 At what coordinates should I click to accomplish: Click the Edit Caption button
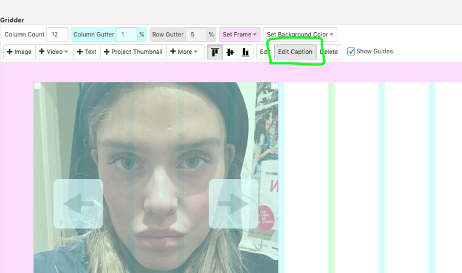click(295, 52)
